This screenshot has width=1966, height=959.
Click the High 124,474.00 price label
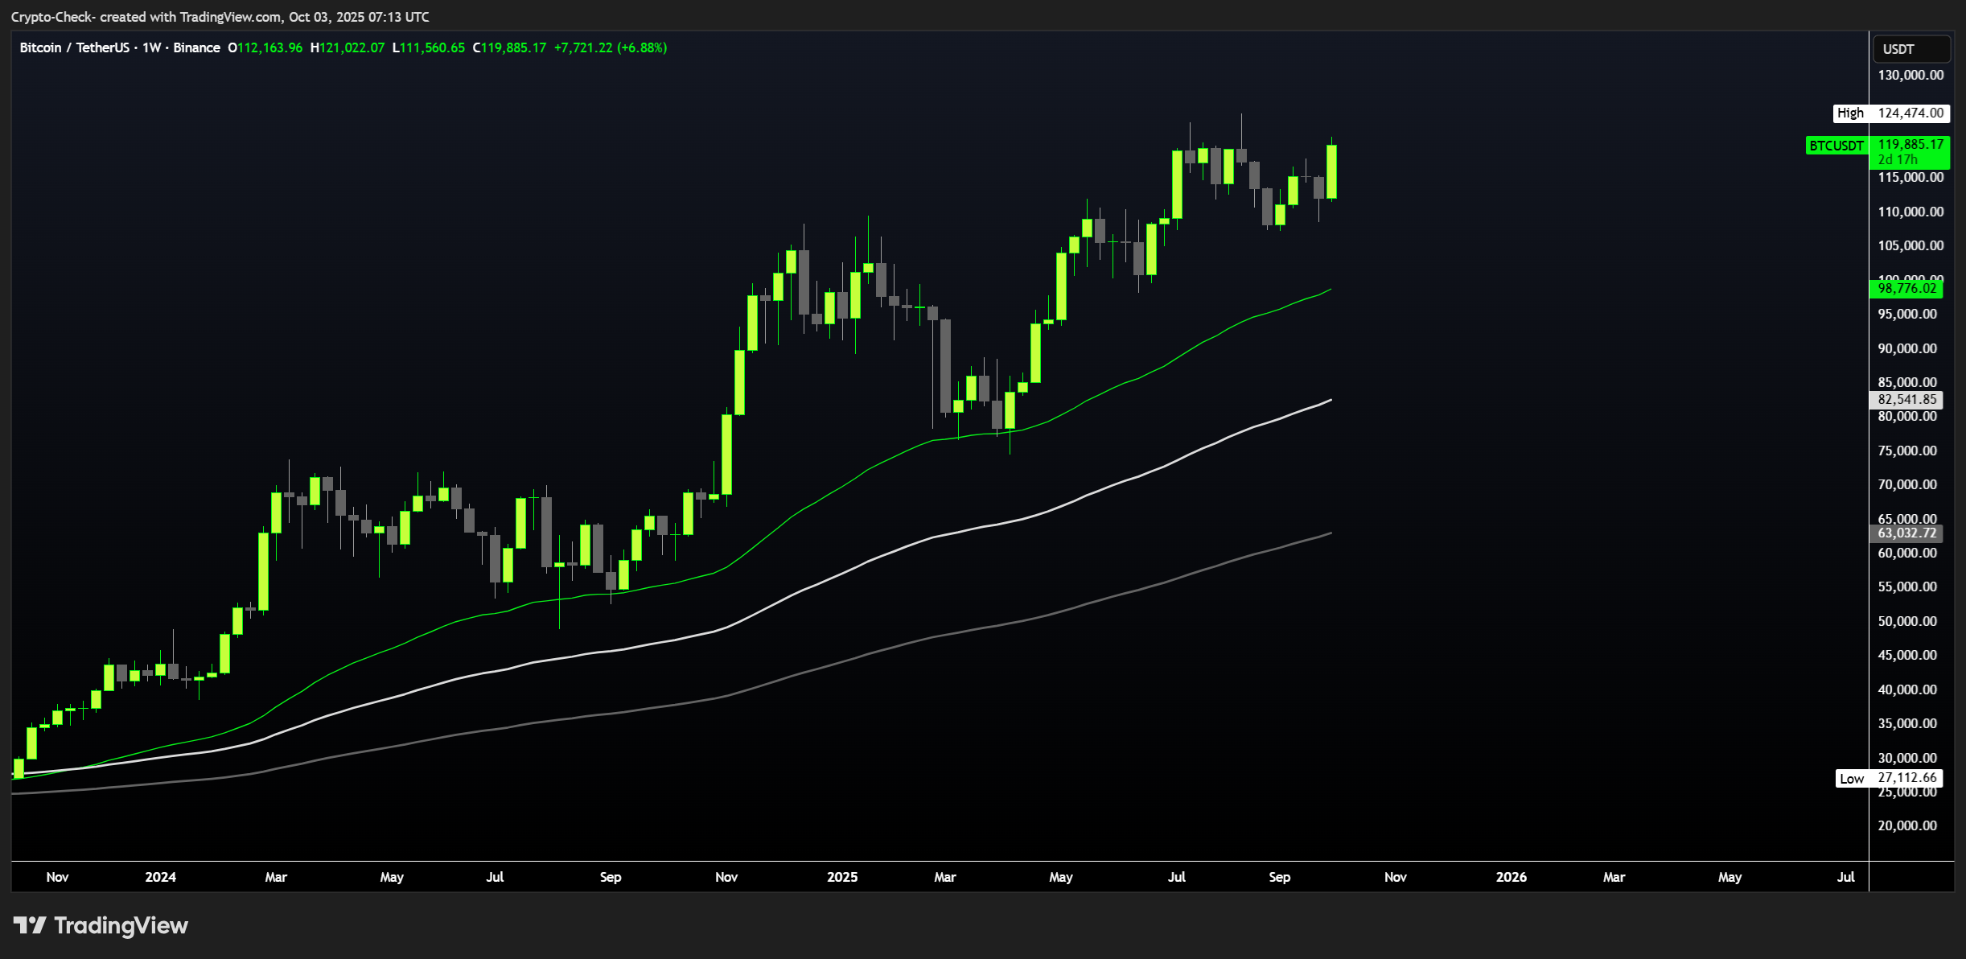click(1891, 113)
